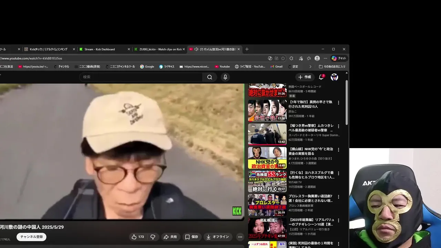Open the 17:38 死刑囚 thumbnail

click(x=267, y=111)
